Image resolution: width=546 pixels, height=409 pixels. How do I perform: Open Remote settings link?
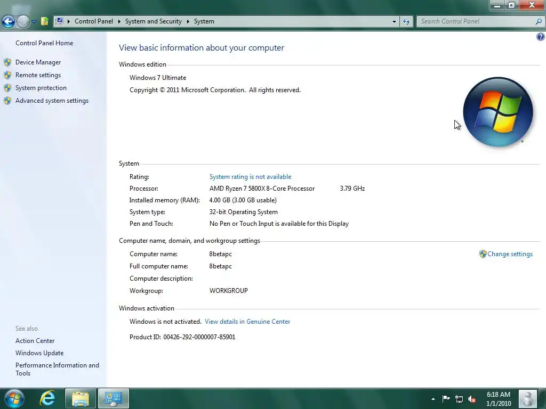click(38, 75)
